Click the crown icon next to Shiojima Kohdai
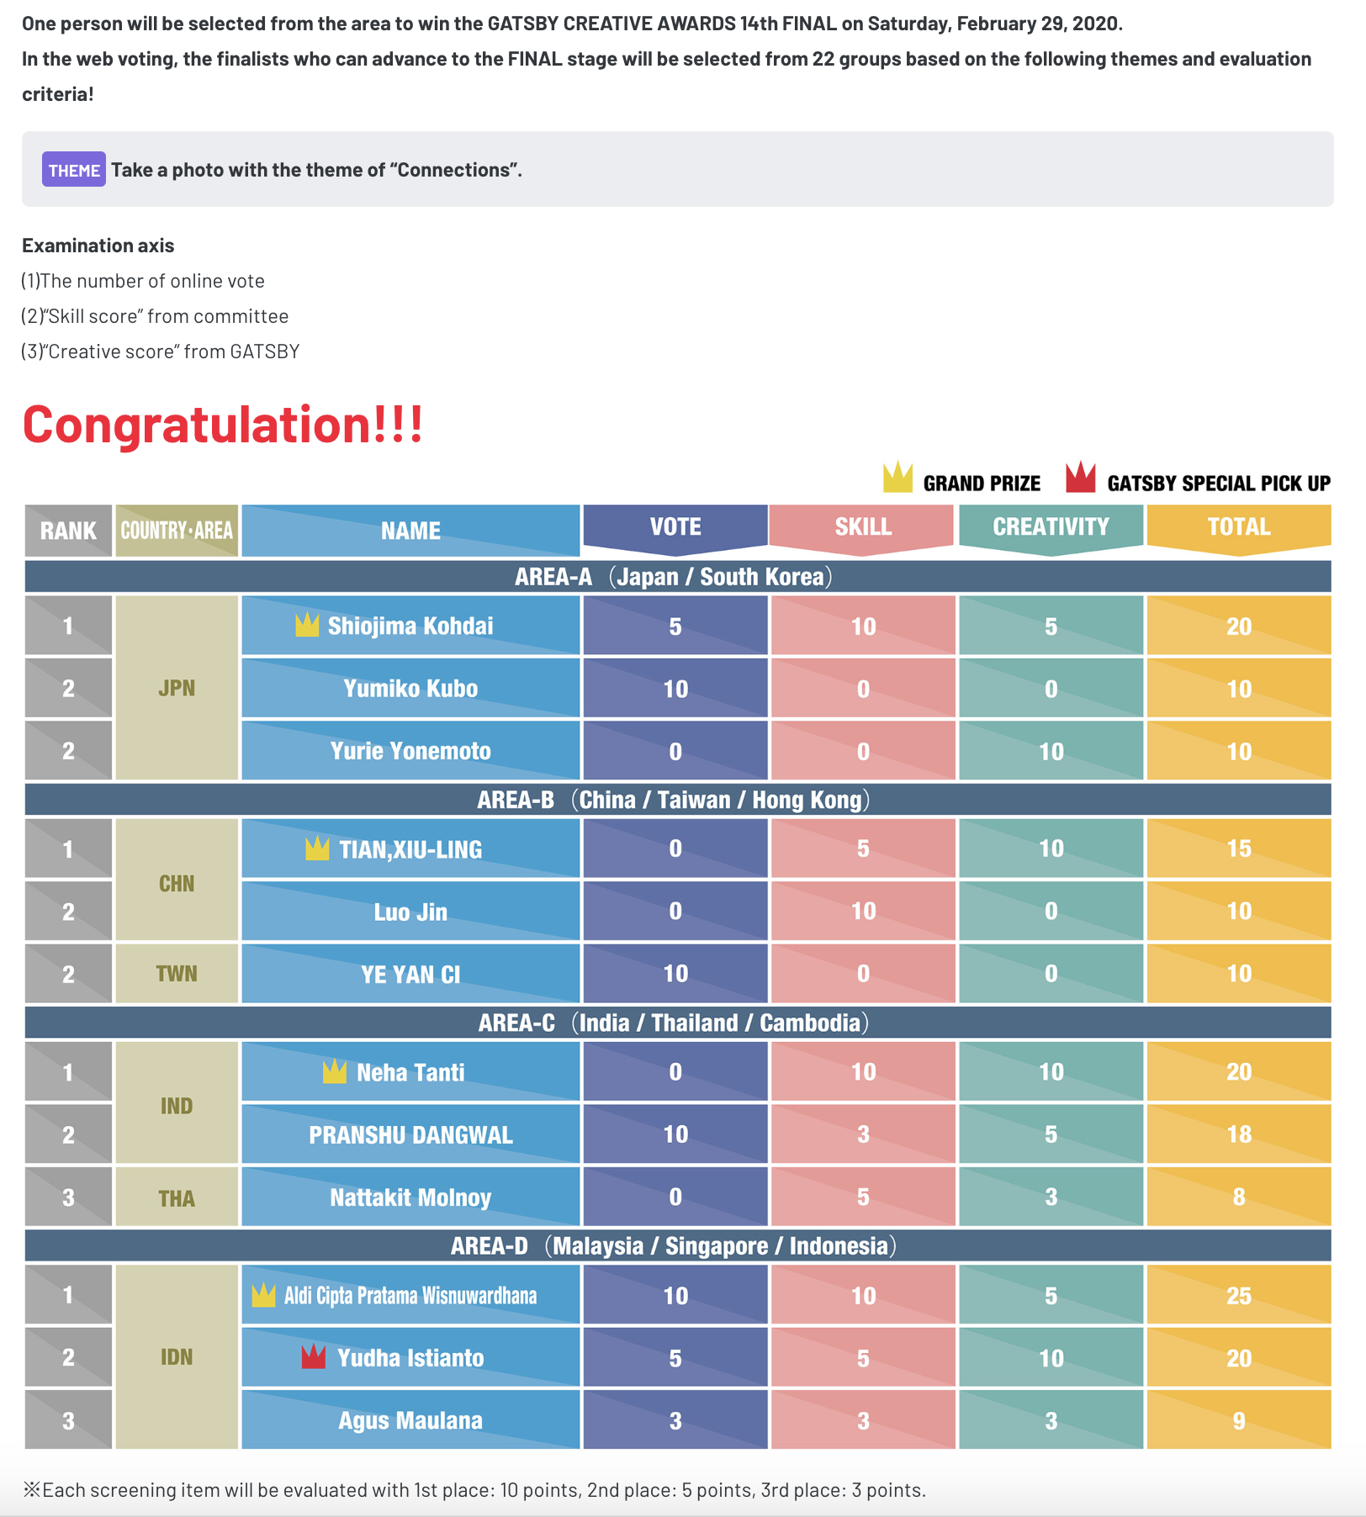Screen dimensions: 1366x1517 pyautogui.click(x=307, y=625)
